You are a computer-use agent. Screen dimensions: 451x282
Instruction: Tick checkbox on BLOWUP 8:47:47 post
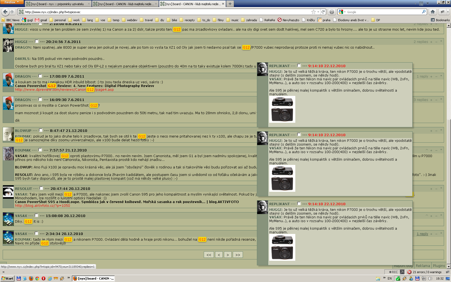(x=41, y=130)
